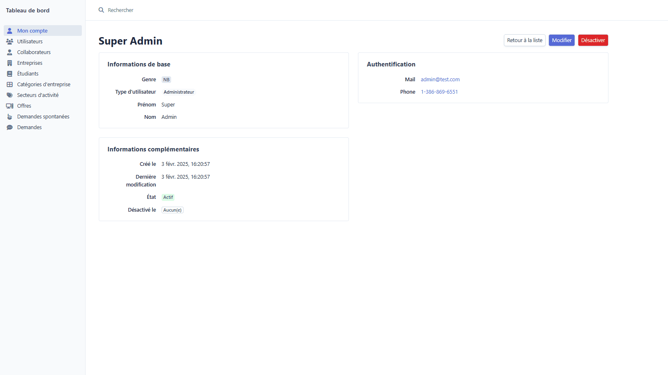Click the Catégories d'entreprise grid icon
The height and width of the screenshot is (375, 668).
10,84
